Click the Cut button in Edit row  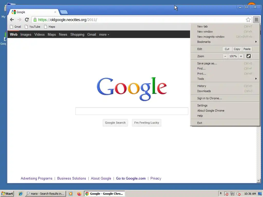click(x=227, y=49)
